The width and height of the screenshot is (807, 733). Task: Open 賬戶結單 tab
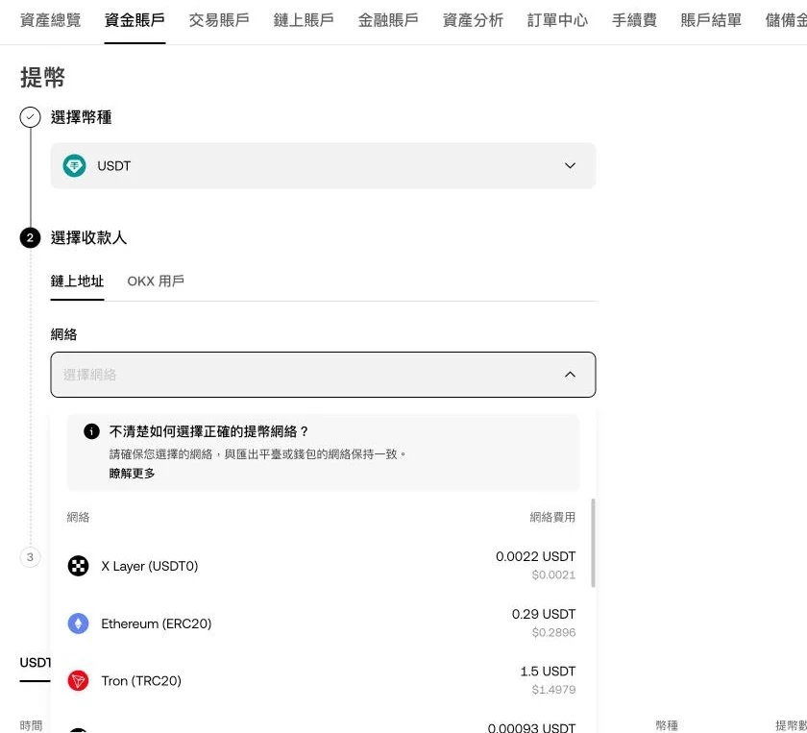tap(711, 20)
